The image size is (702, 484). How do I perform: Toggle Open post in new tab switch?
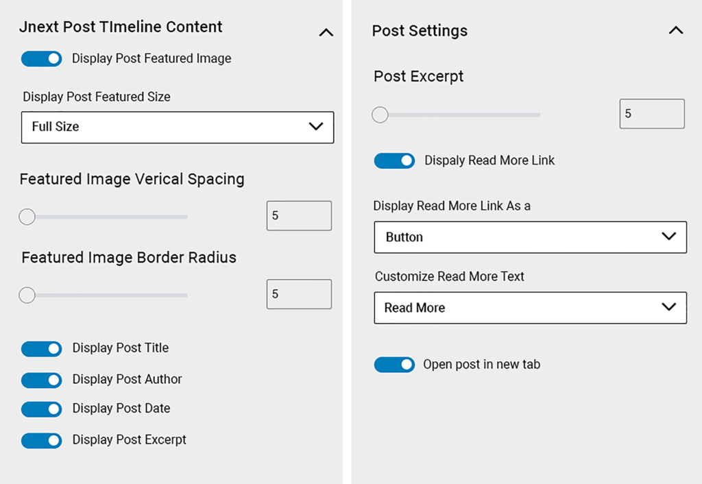click(394, 365)
